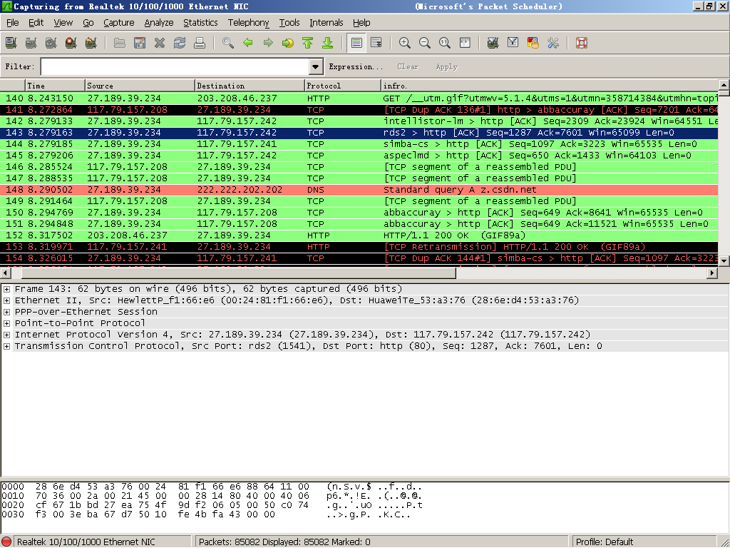Open the Analyze menu
This screenshot has width=730, height=548.
(x=159, y=22)
